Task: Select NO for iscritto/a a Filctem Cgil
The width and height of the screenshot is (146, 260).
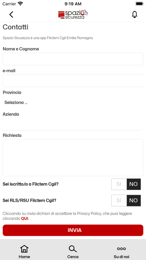Action: [x=134, y=184]
